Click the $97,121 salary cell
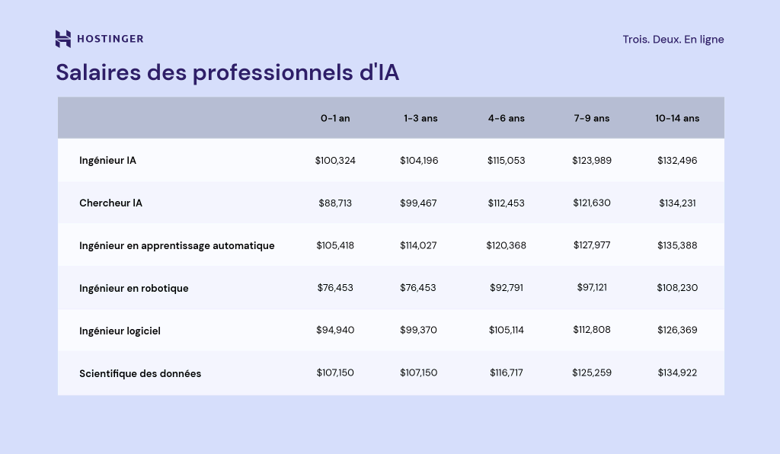Image resolution: width=780 pixels, height=454 pixels. (592, 288)
